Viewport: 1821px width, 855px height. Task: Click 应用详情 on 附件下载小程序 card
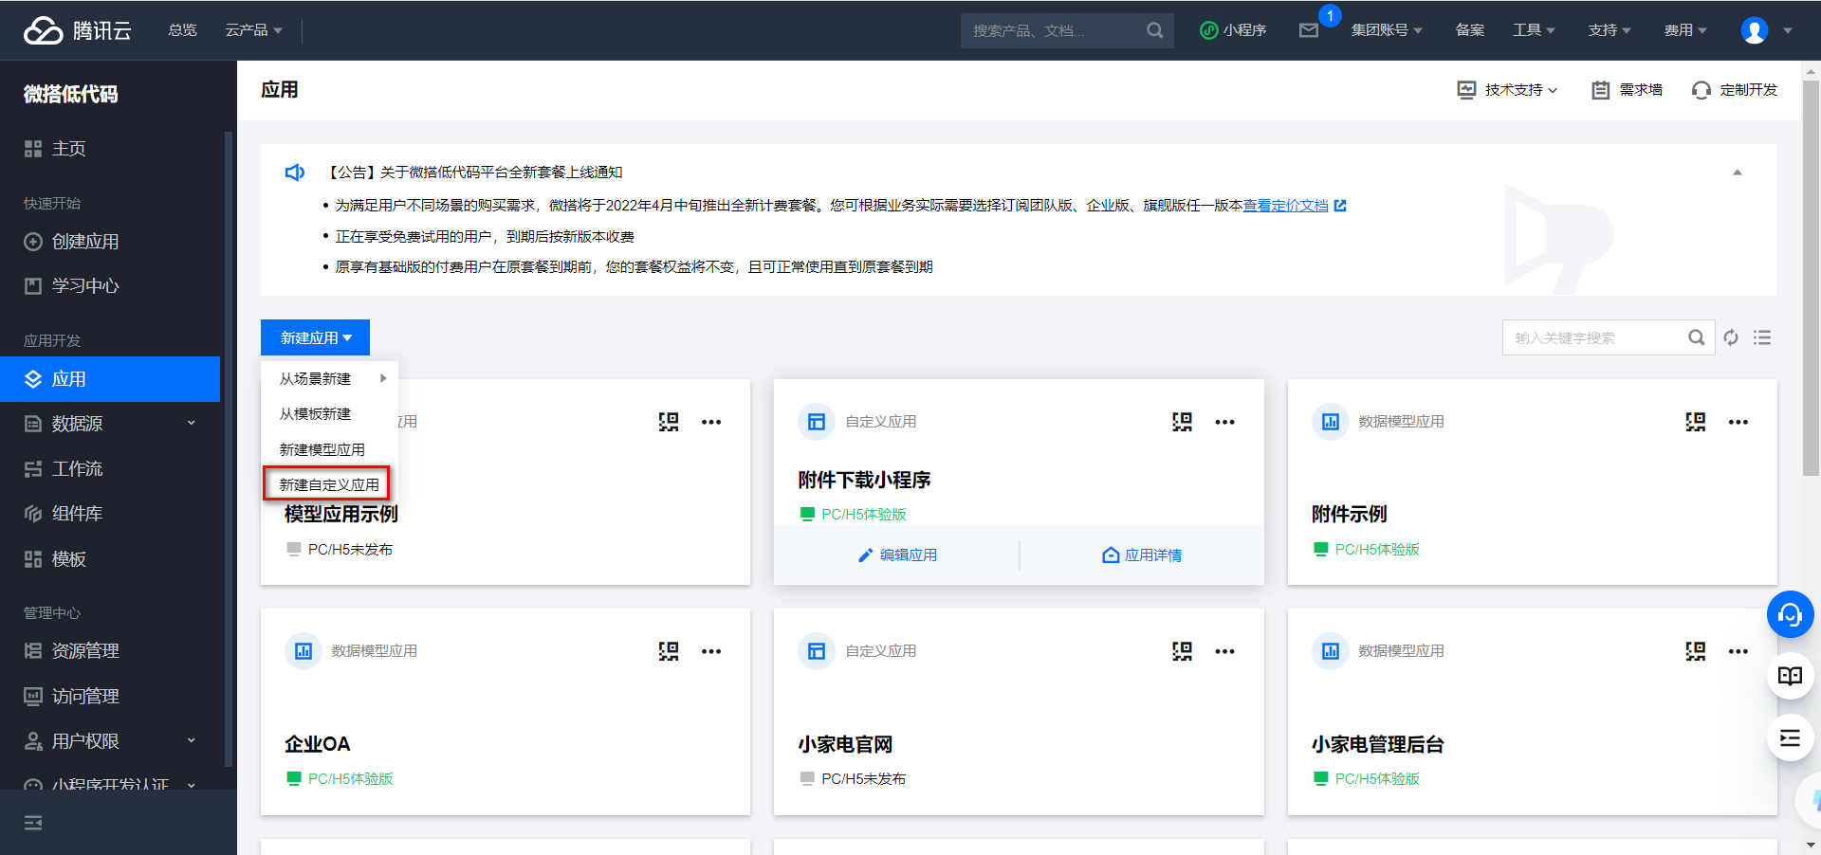[x=1142, y=555]
